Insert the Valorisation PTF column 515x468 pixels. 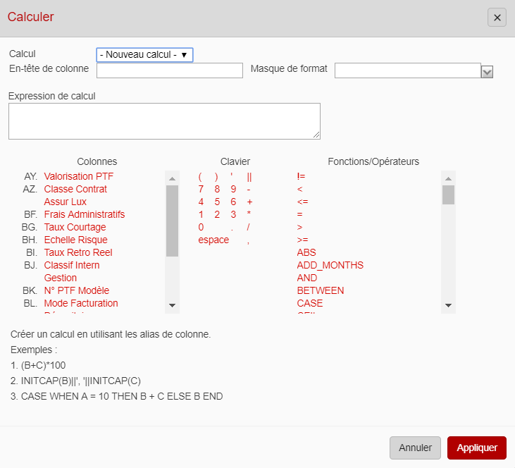point(78,176)
